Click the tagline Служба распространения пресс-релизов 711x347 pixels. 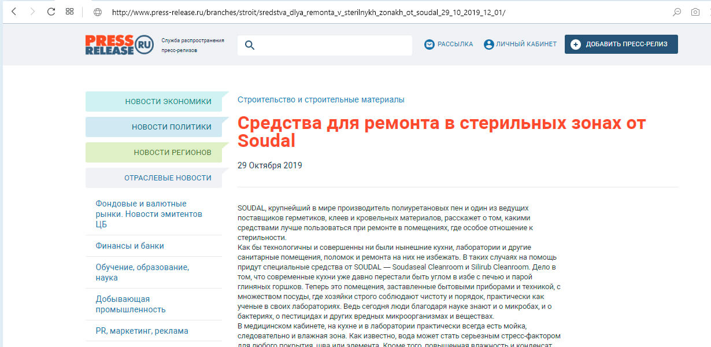(193, 45)
